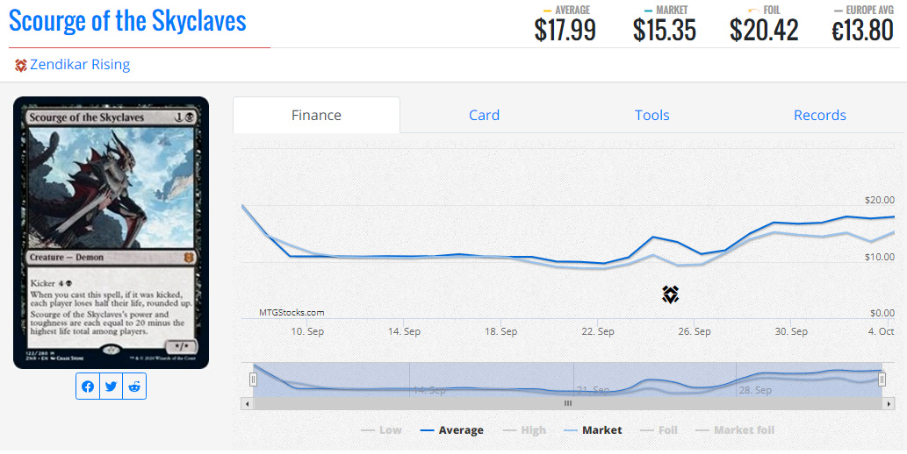Hide the Average price series
Image resolution: width=907 pixels, height=454 pixels.
point(451,430)
